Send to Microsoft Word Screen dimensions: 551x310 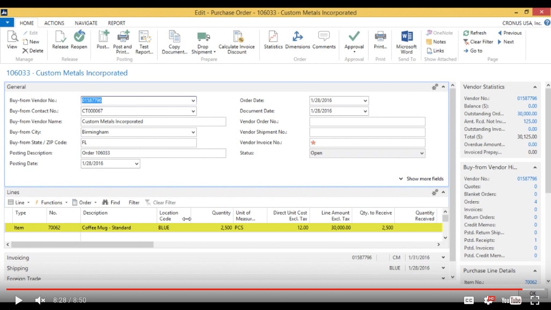coord(407,42)
